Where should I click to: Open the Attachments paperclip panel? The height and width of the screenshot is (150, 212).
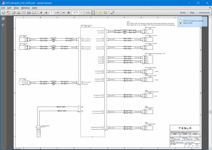click(x=3, y=32)
